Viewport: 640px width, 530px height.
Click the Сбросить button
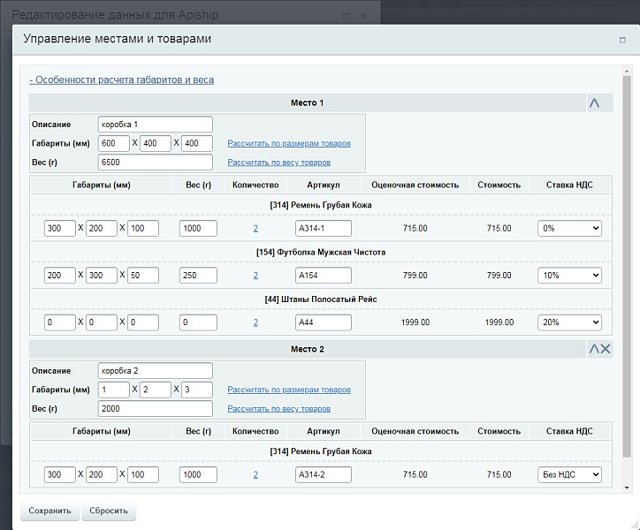tap(109, 511)
